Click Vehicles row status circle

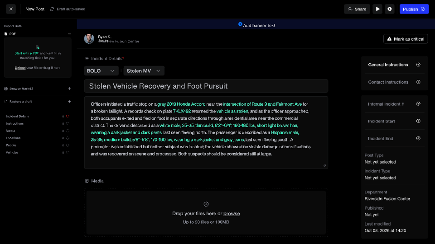point(68,152)
